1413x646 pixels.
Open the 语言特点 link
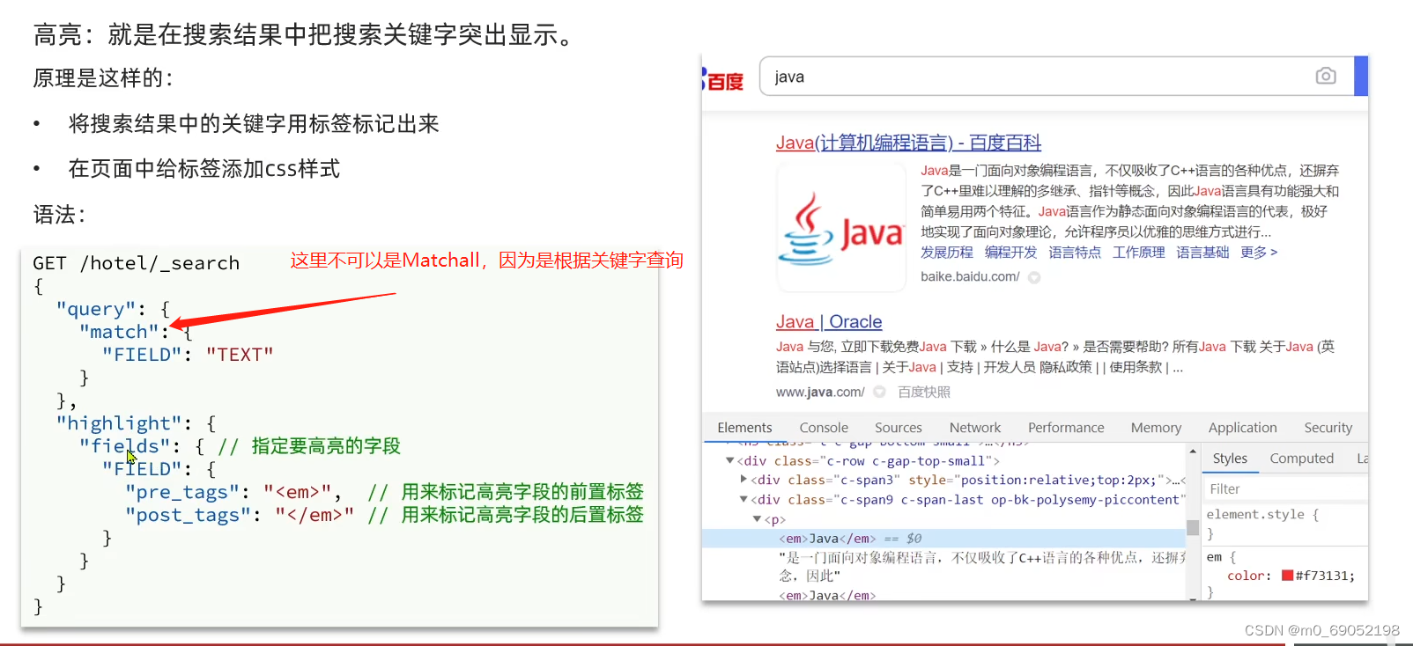tap(1075, 253)
